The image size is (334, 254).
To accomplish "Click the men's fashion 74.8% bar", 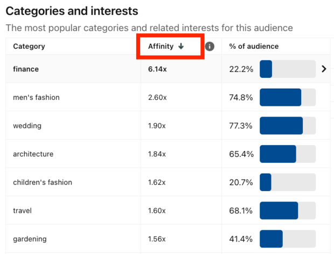I will [x=288, y=97].
